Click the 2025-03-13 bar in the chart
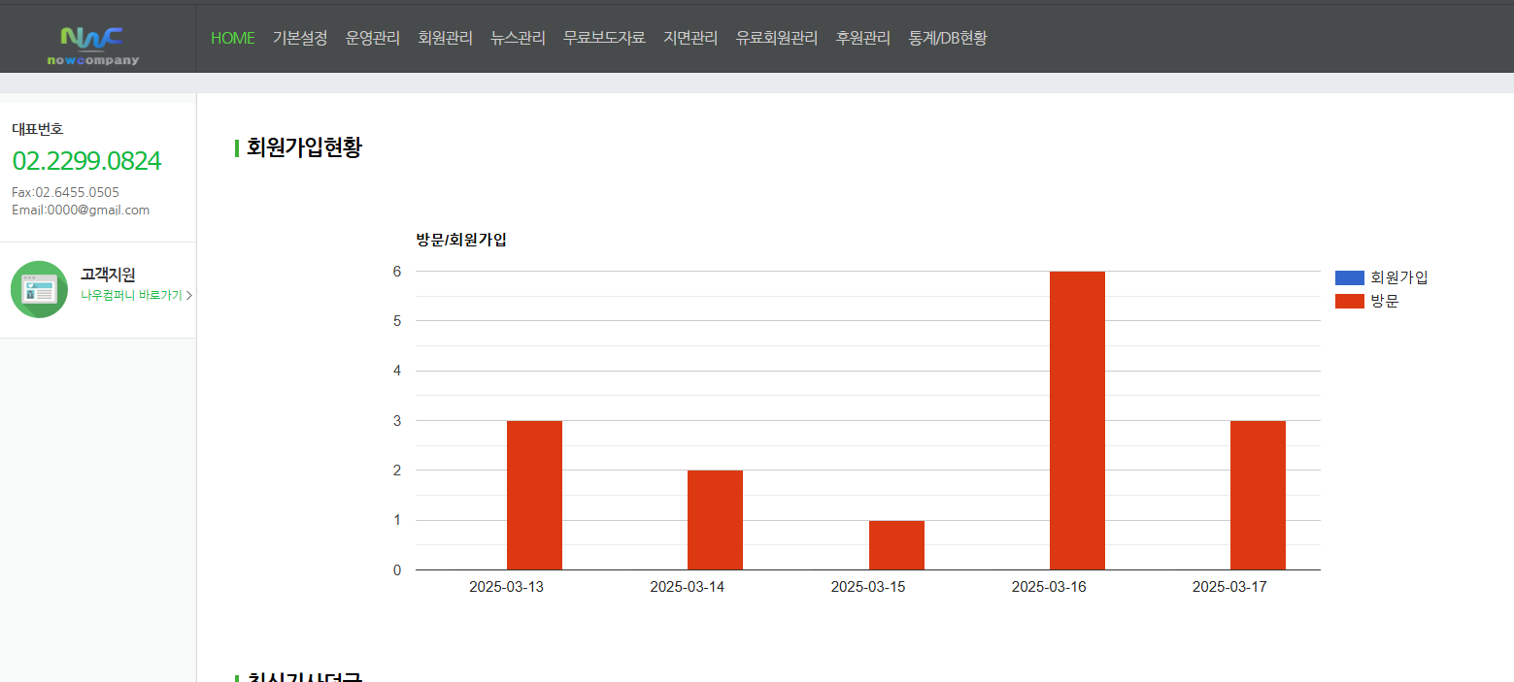Viewport: 1514px width, 682px height. click(534, 495)
